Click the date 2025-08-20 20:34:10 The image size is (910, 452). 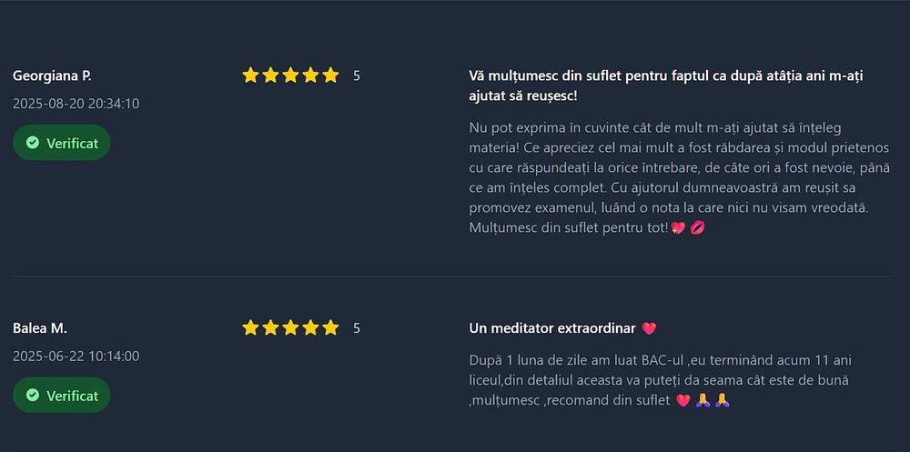pyautogui.click(x=76, y=104)
